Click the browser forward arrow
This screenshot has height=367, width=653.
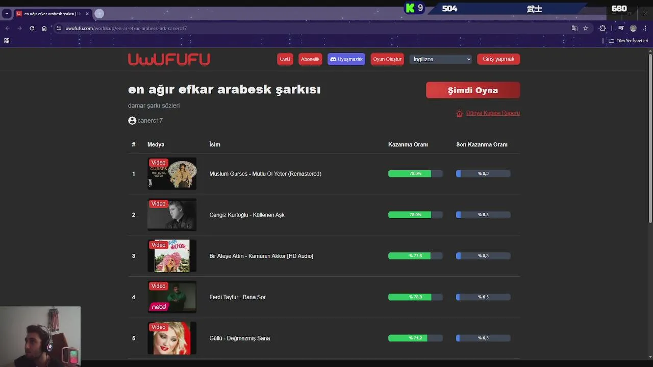click(19, 28)
